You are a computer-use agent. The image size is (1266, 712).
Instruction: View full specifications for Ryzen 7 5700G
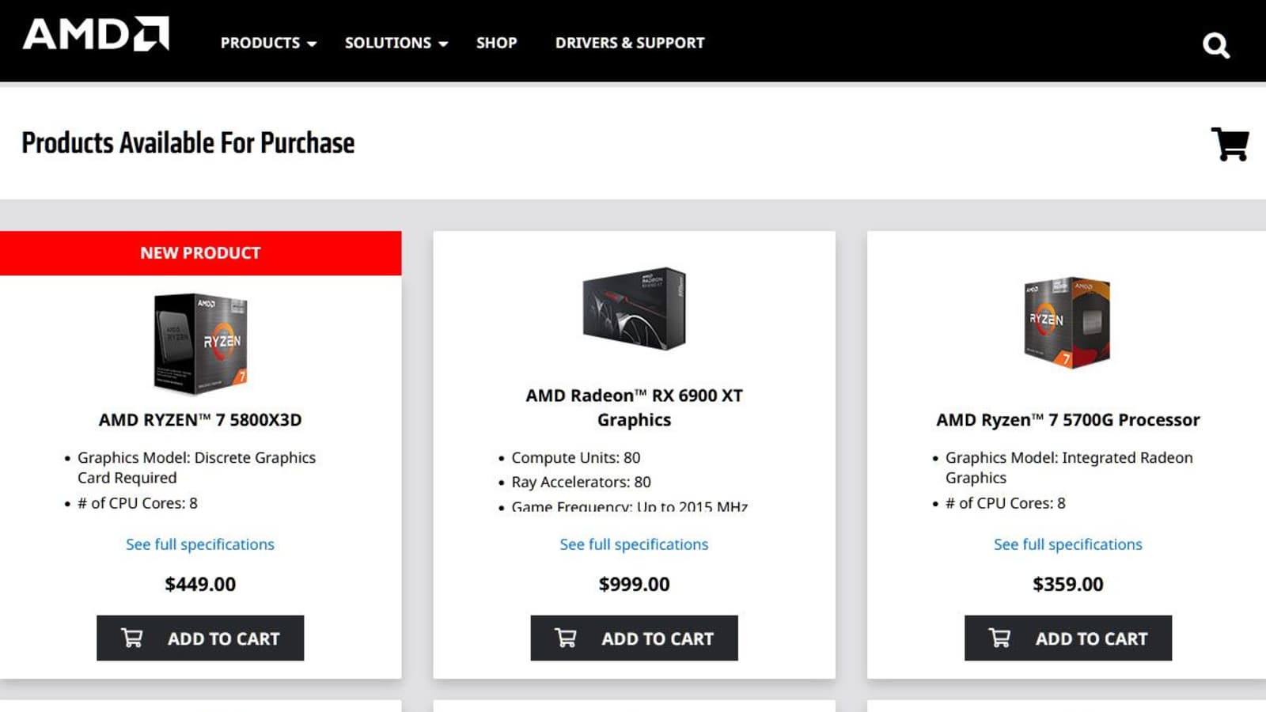[1067, 544]
